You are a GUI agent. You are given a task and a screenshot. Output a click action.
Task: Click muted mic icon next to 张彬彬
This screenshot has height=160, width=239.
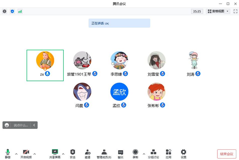click(x=163, y=105)
